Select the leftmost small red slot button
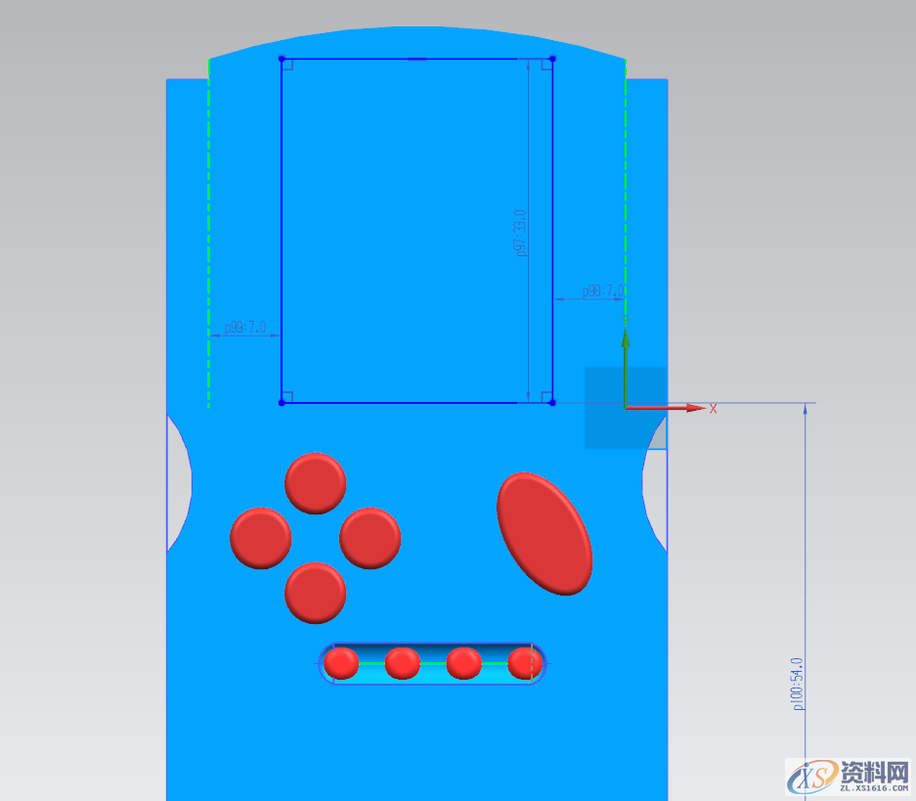Screen dimensions: 916x801 [x=341, y=663]
